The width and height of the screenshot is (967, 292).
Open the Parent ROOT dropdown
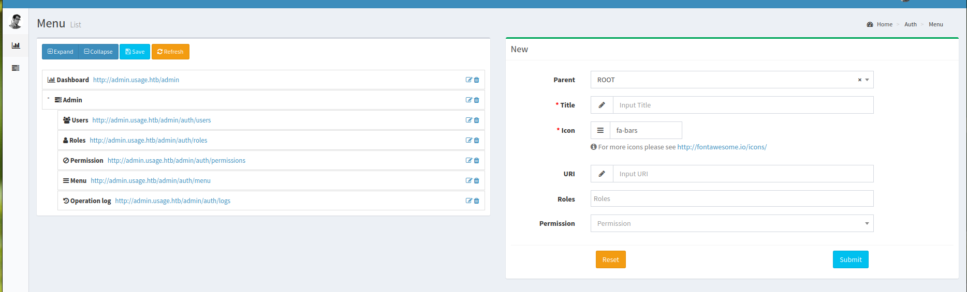(x=725, y=80)
